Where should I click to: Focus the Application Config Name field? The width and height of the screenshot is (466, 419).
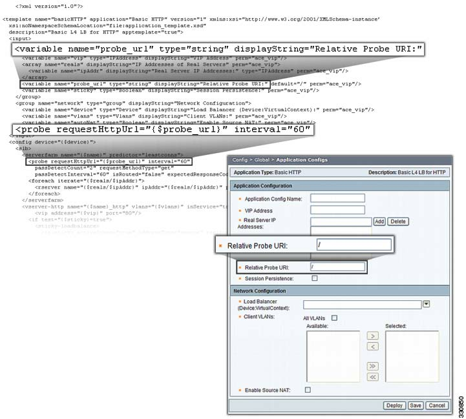(337, 198)
